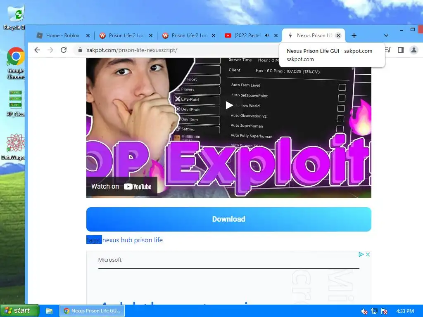Close the second Prison Life 2 tab
Viewport: 423px width, 317px height.
214,35
